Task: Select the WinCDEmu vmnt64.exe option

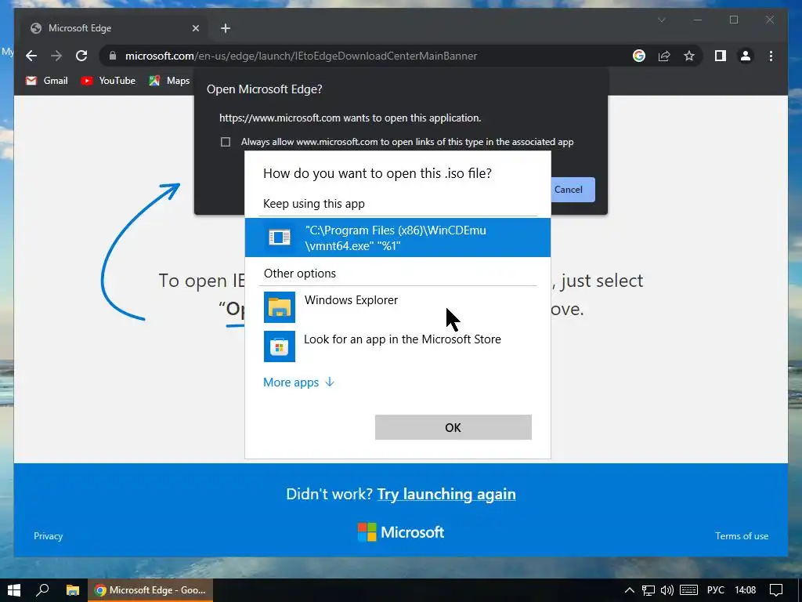Action: point(397,238)
